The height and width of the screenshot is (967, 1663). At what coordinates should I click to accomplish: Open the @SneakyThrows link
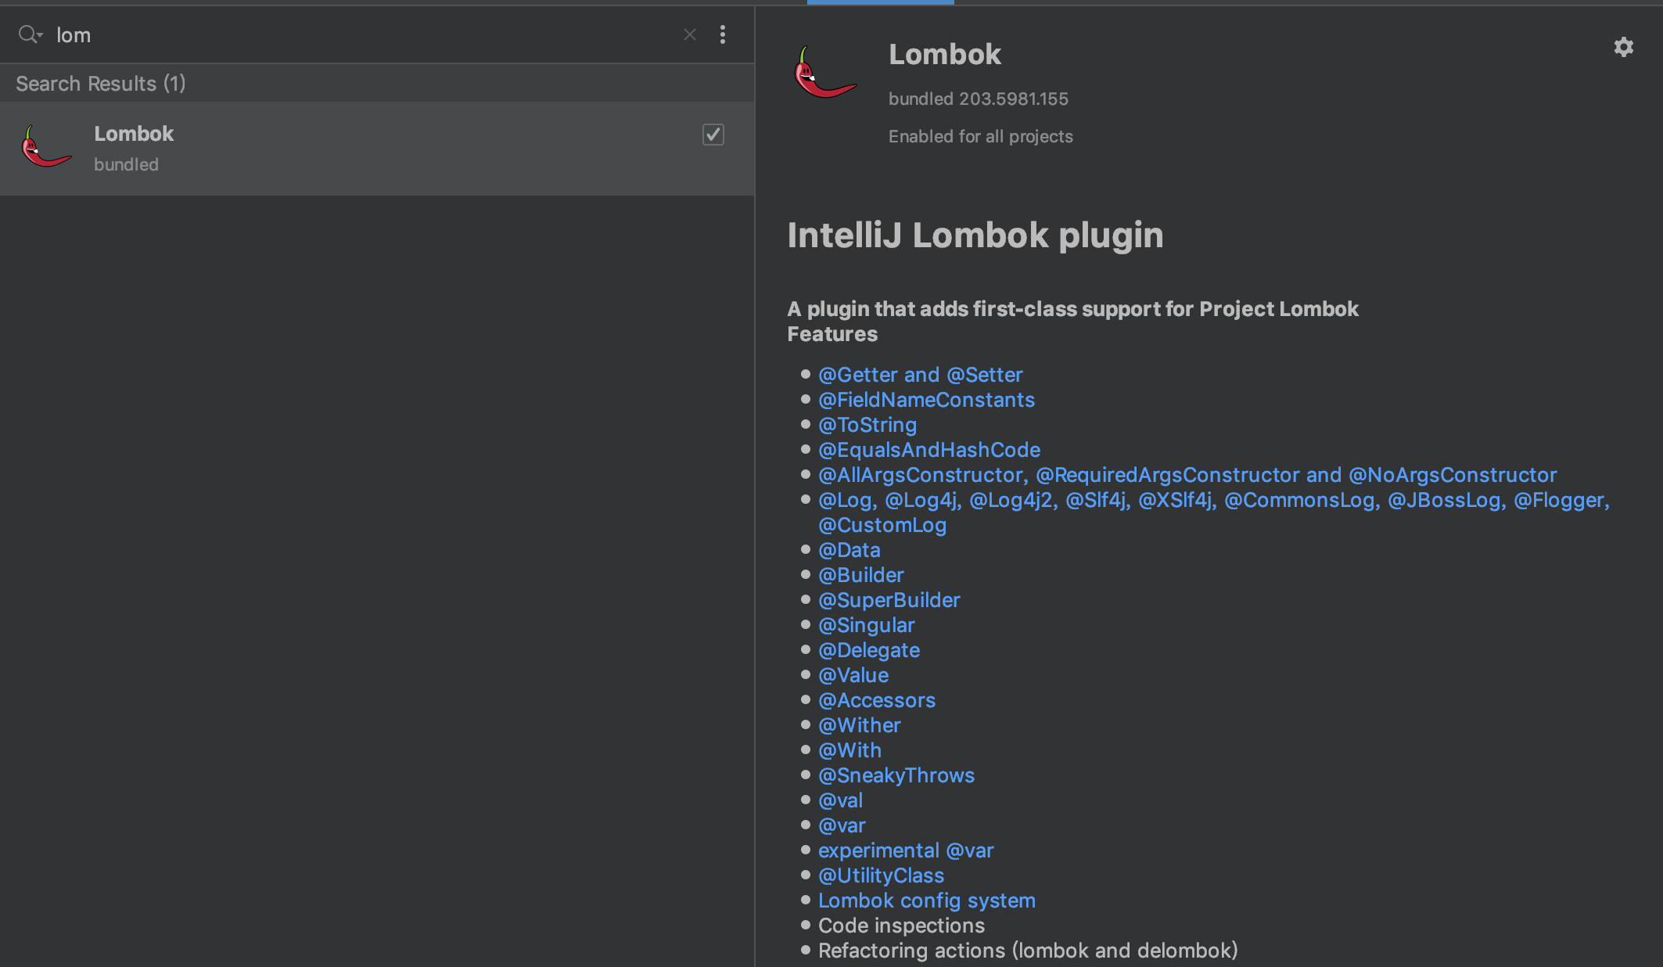click(x=896, y=775)
